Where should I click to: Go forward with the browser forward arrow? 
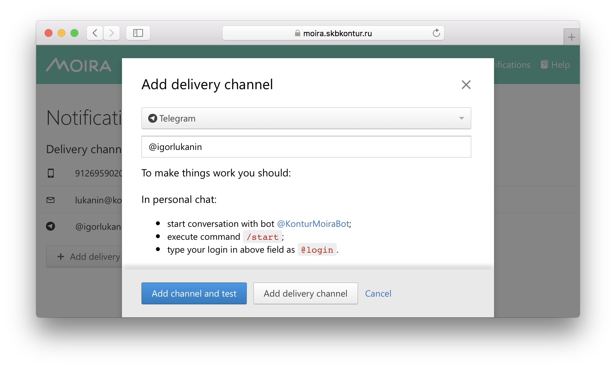click(x=112, y=33)
